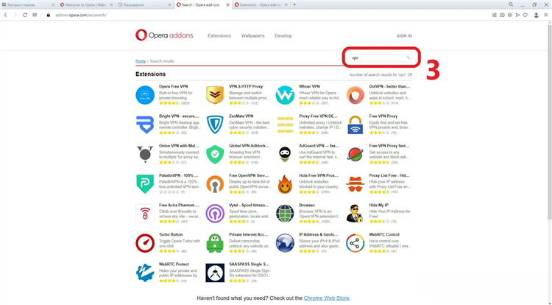The width and height of the screenshot is (552, 305).
Task: Open the Chrome Web Store link
Action: tap(326, 298)
